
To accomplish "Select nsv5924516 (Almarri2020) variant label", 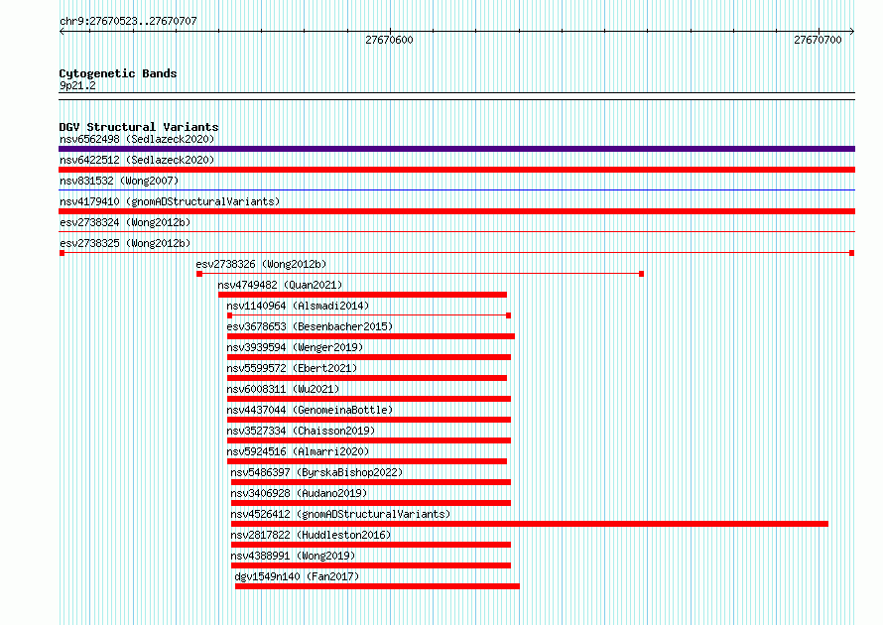I will click(x=298, y=451).
